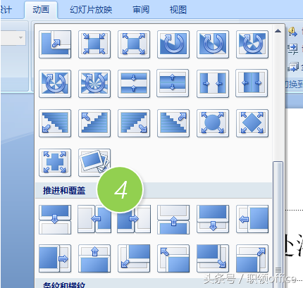303x288 pixels.
Task: Apply the Push Up transition
Action: click(173, 220)
